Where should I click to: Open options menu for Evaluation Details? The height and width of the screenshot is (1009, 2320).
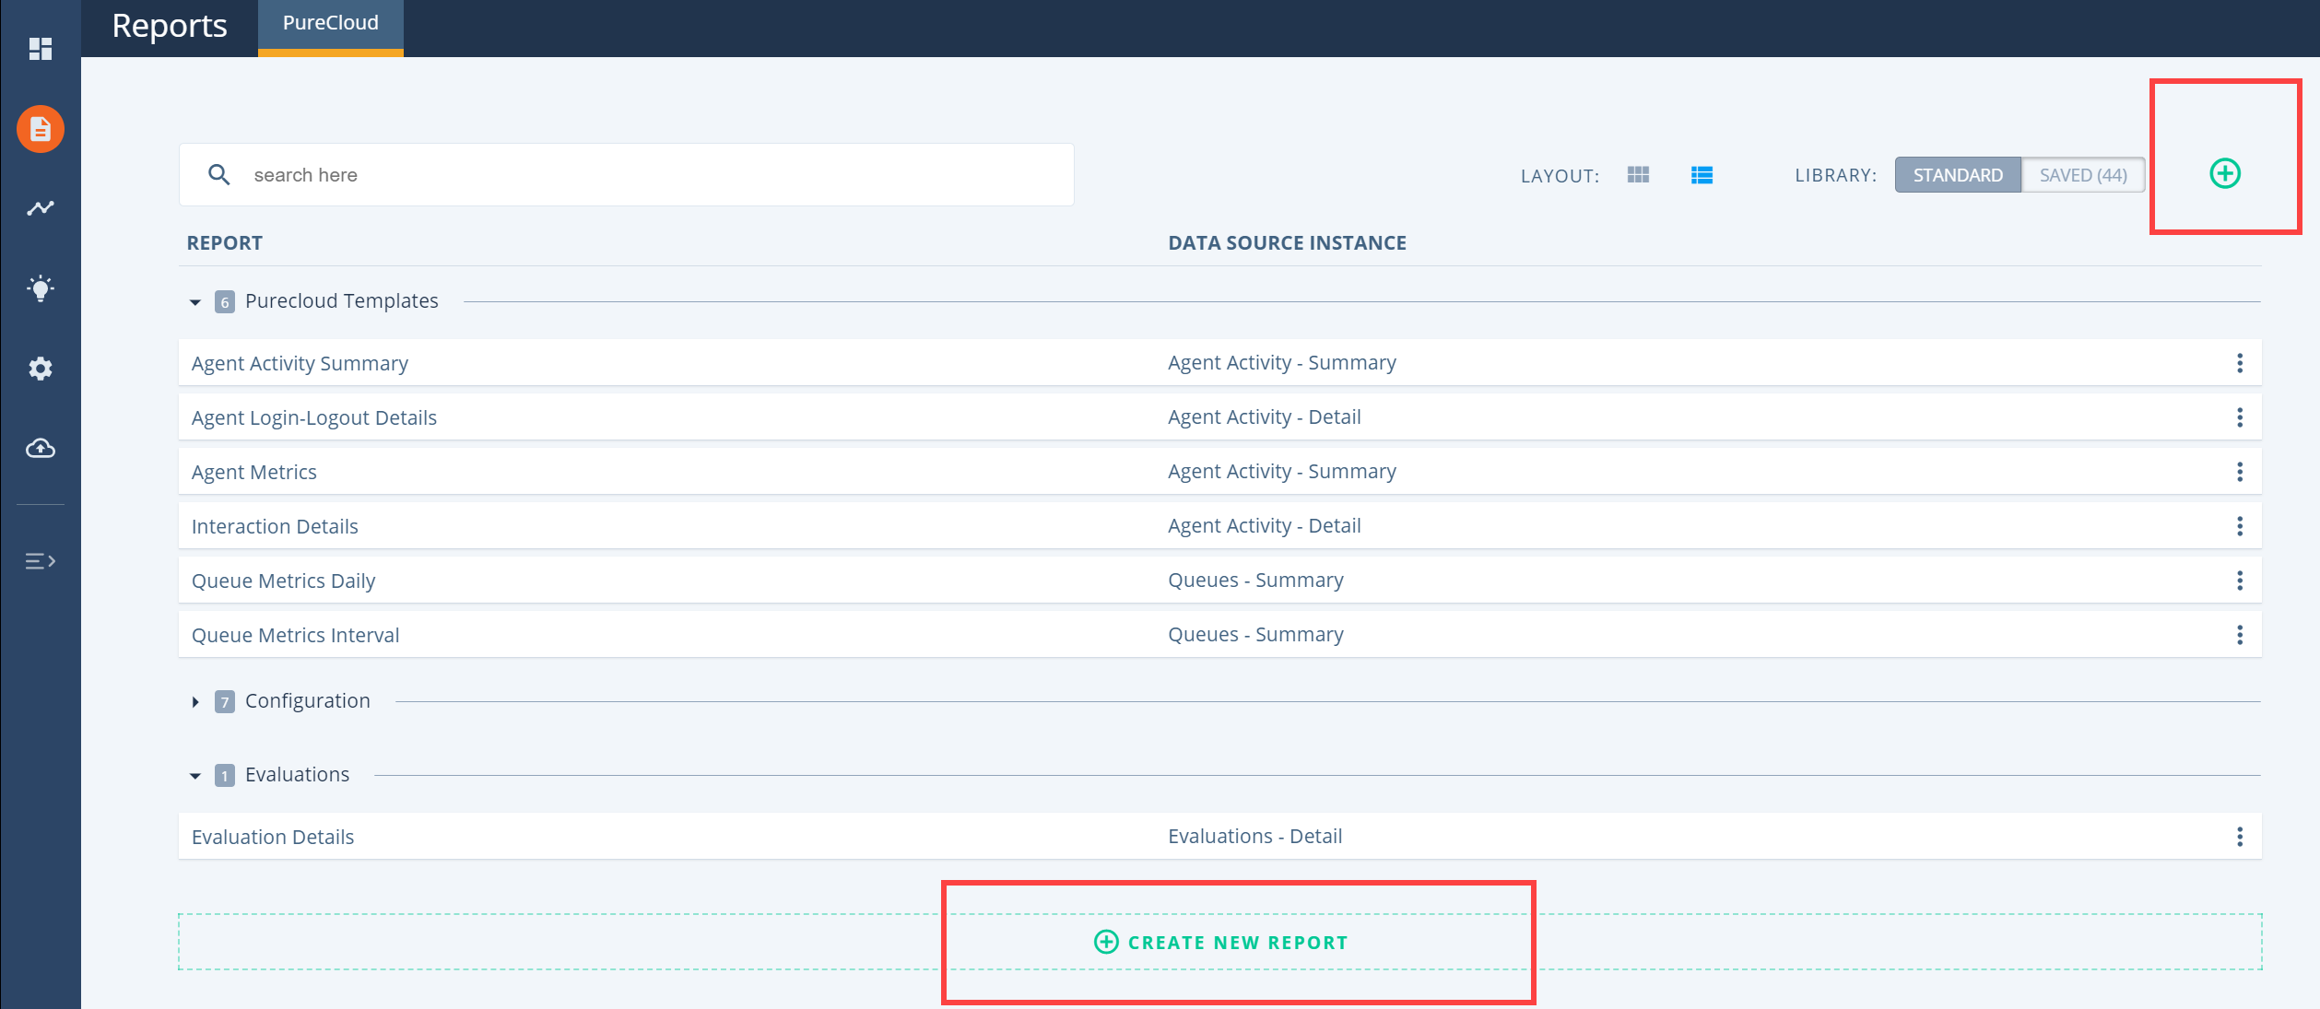(2240, 837)
